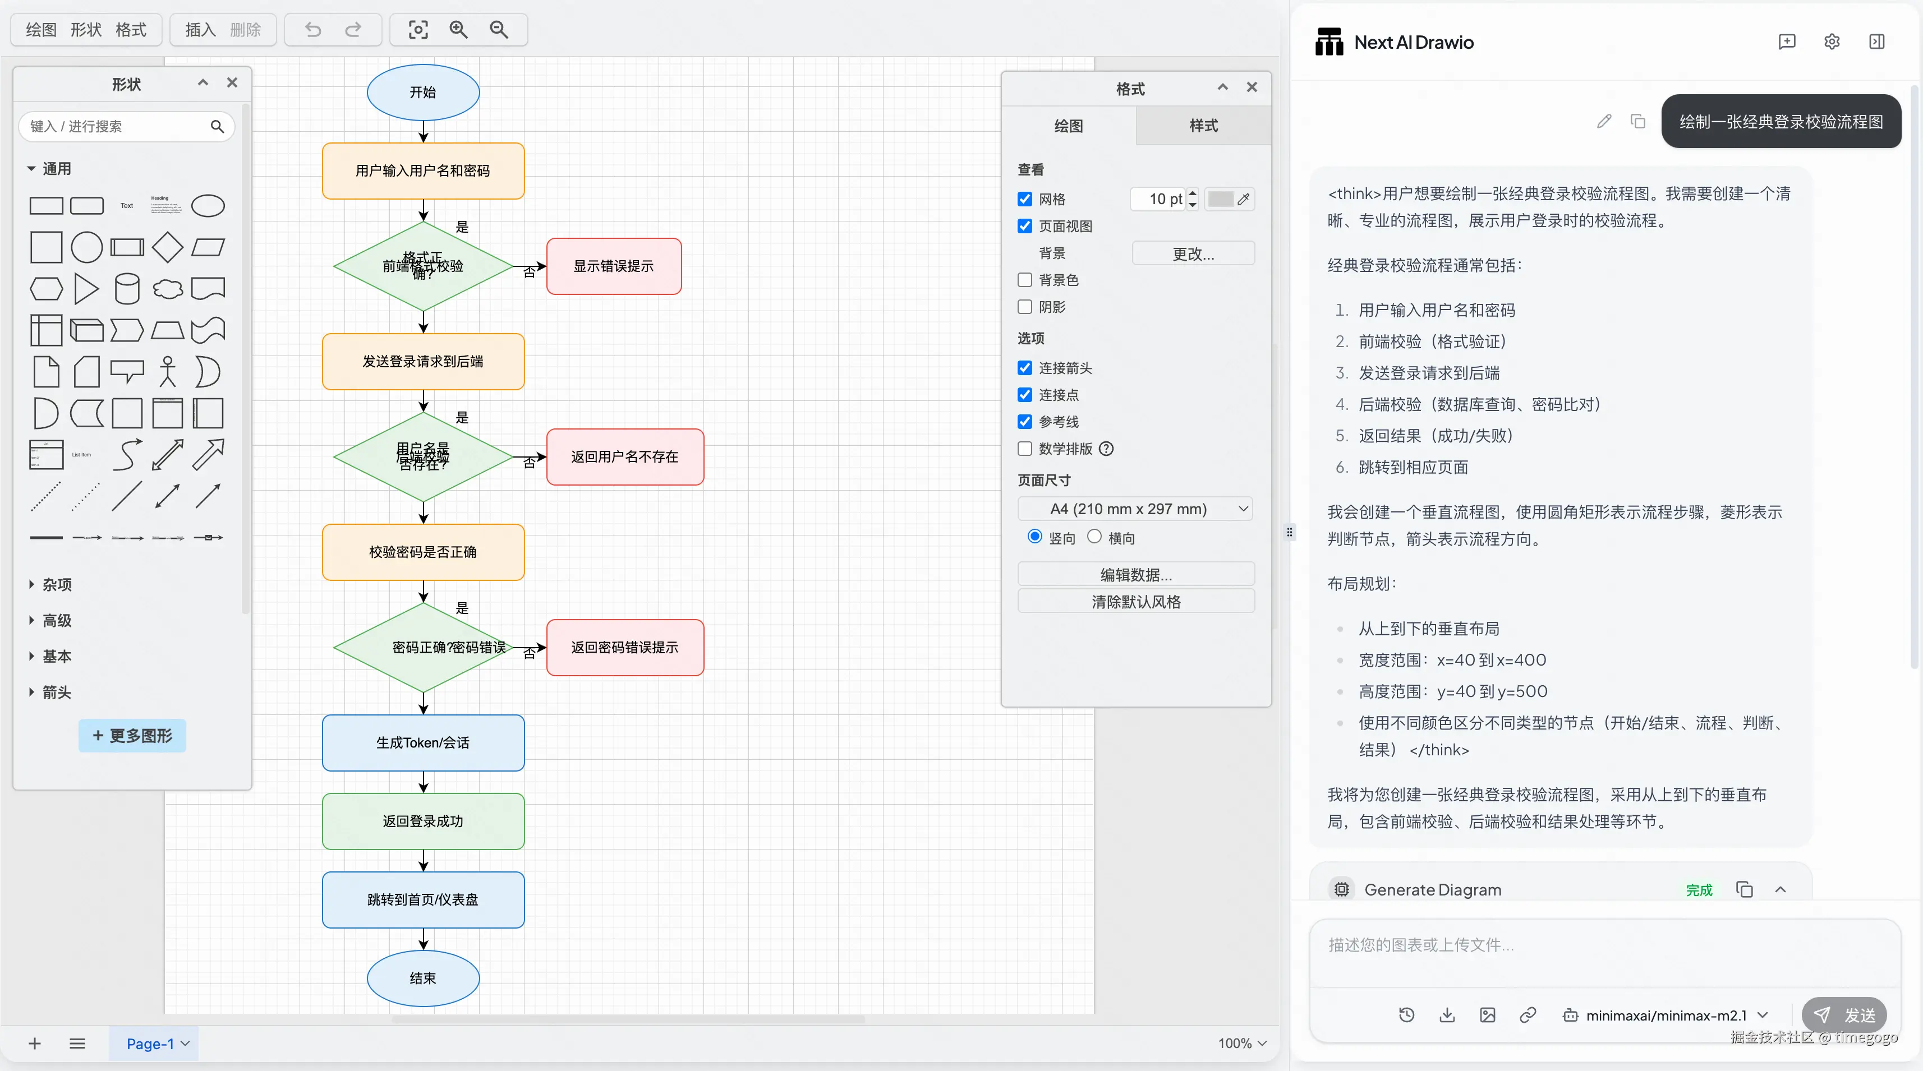Expand the 杂项 shapes category
This screenshot has width=1923, height=1071.
point(57,584)
